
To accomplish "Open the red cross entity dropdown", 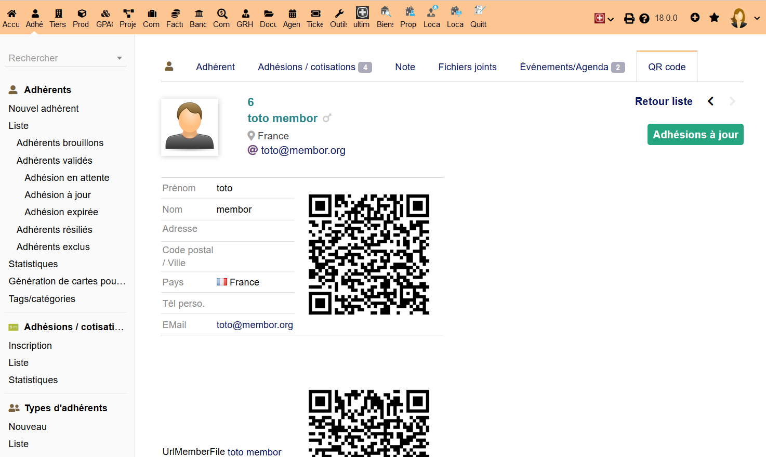I will [604, 19].
